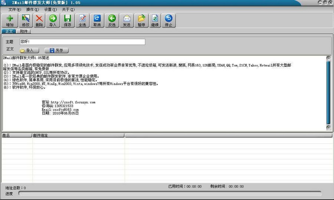This screenshot has height=200, width=334.
Task: Click the 反选 (invert selection) toolbar icon
Action: pos(112,20)
